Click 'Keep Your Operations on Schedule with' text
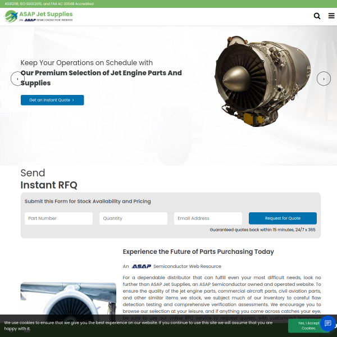 pyautogui.click(x=86, y=63)
